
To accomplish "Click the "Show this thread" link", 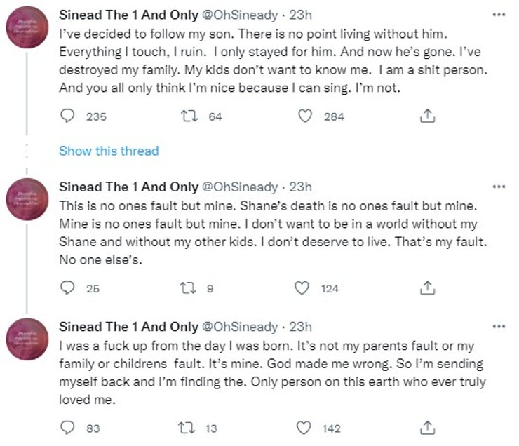I will pyautogui.click(x=109, y=151).
